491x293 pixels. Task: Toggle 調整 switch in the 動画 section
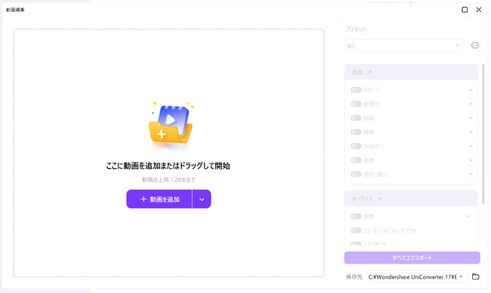[356, 132]
